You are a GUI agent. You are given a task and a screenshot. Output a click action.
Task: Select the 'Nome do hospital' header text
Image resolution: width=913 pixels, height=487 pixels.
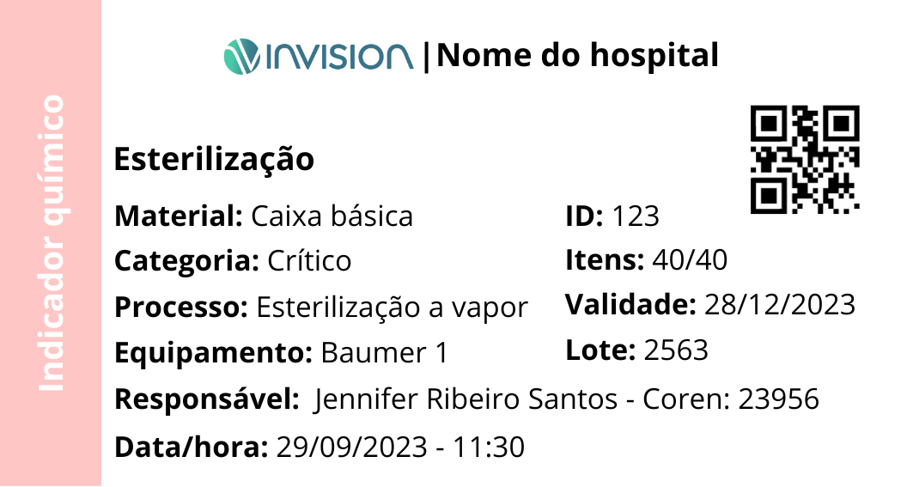[x=577, y=56]
